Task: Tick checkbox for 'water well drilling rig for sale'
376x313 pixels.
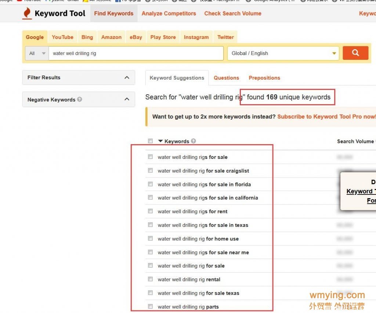Action: [x=150, y=266]
